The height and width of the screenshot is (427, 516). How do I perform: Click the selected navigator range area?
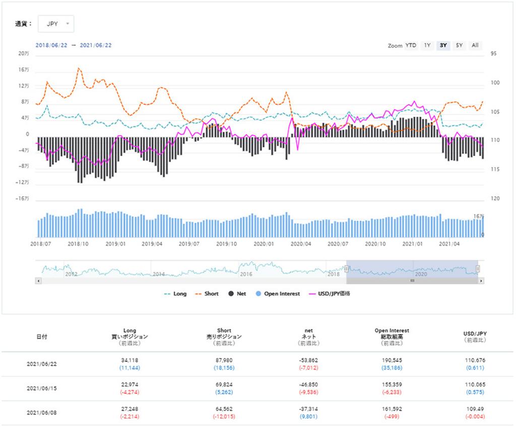pyautogui.click(x=412, y=269)
